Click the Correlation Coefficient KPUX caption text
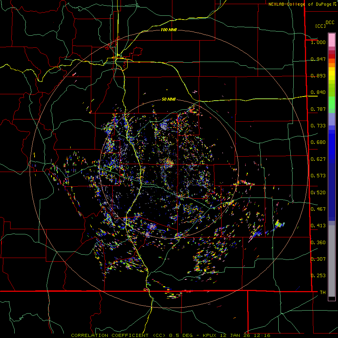The width and height of the screenshot is (338, 338). (171, 335)
